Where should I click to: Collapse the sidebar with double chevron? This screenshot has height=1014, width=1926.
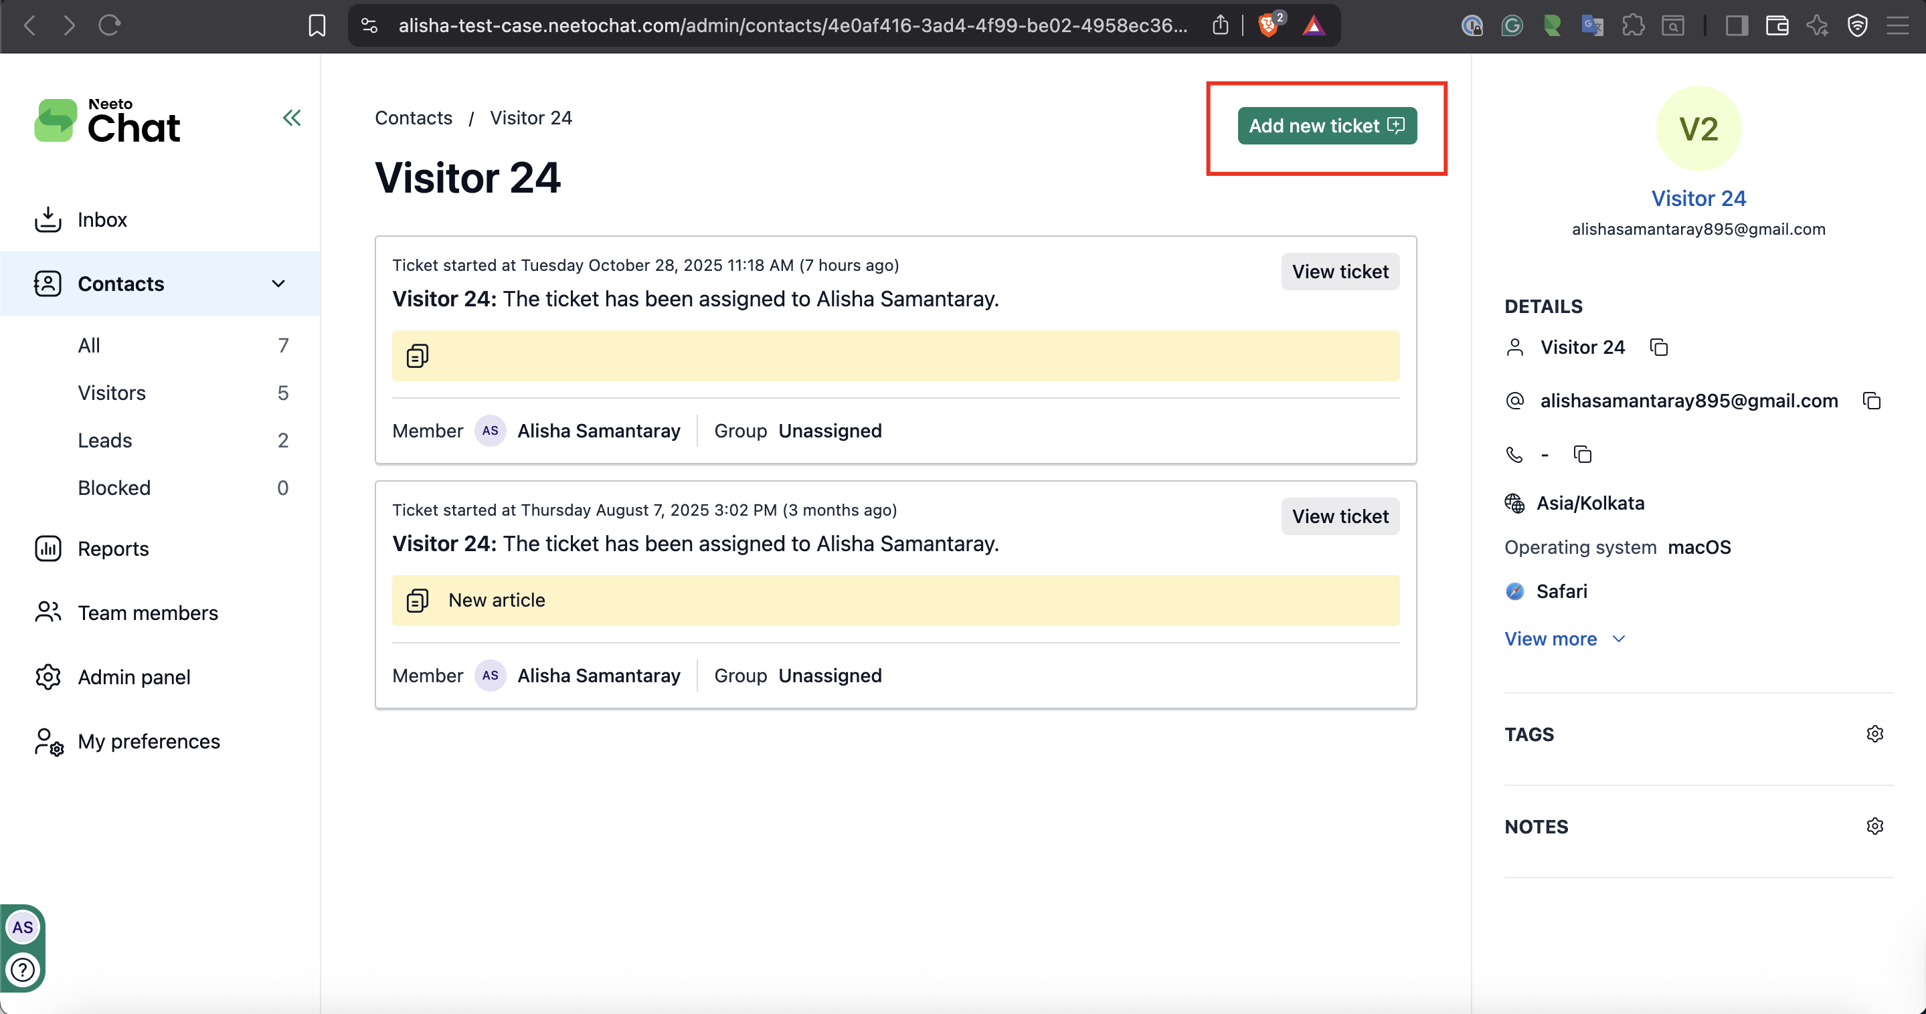(292, 117)
